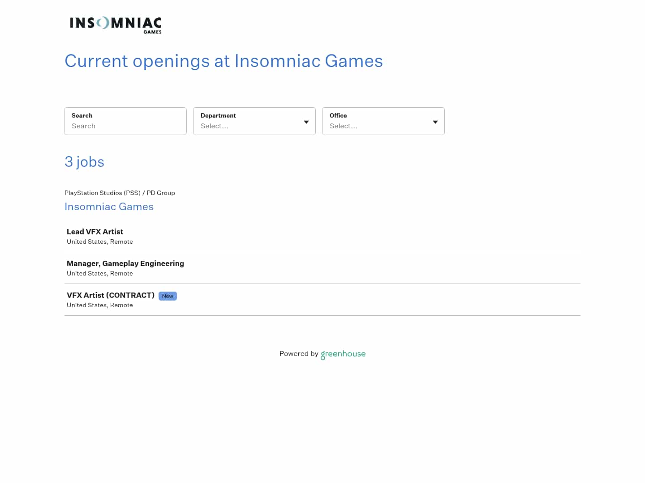
Task: Click the Office dropdown arrow
Action: point(435,122)
